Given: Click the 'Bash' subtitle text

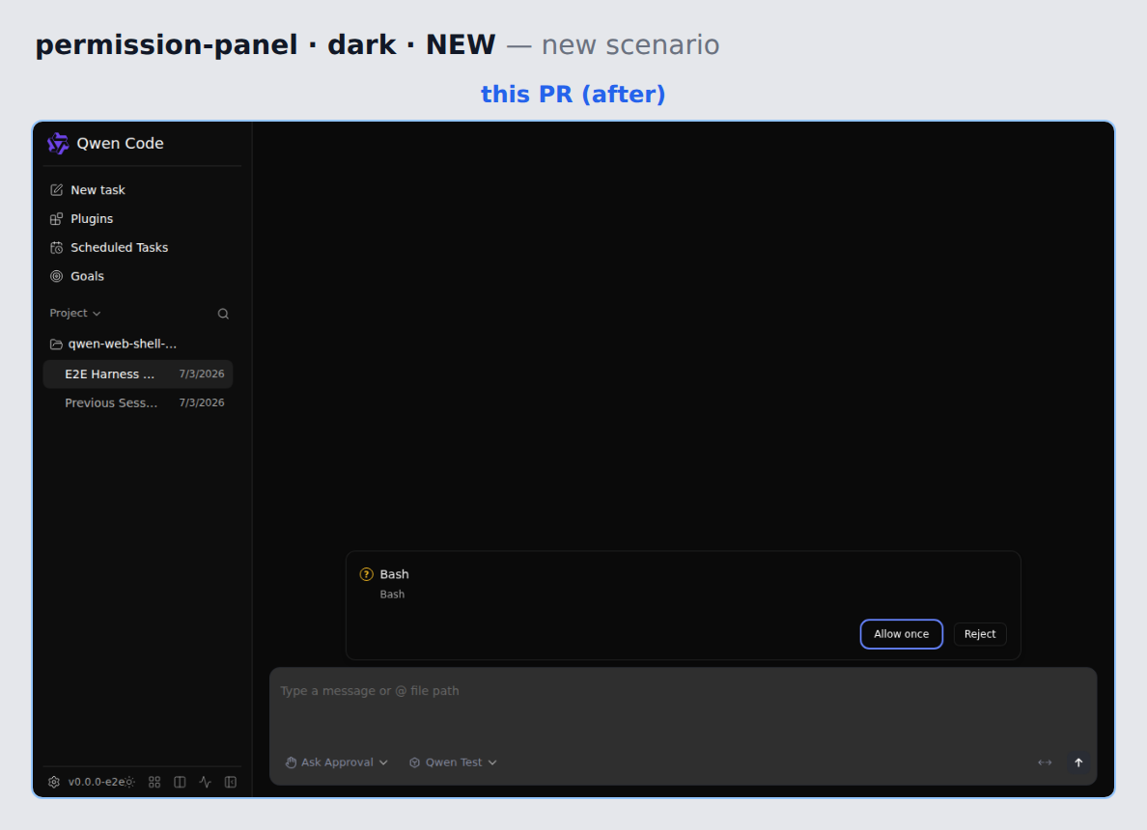Looking at the screenshot, I should (x=392, y=595).
